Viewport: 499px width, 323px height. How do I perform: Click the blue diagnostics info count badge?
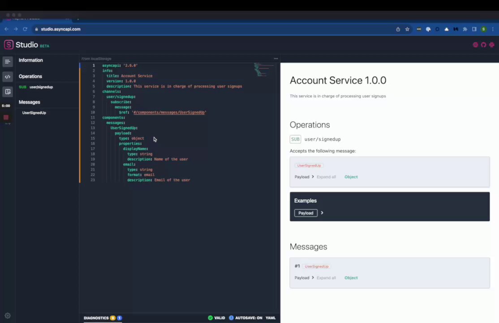(119, 318)
